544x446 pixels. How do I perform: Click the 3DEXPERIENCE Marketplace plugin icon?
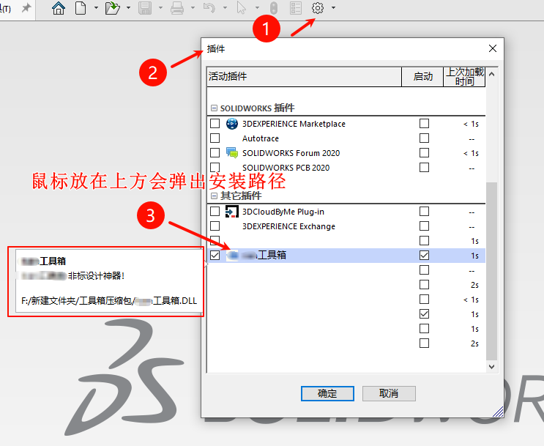(x=232, y=124)
